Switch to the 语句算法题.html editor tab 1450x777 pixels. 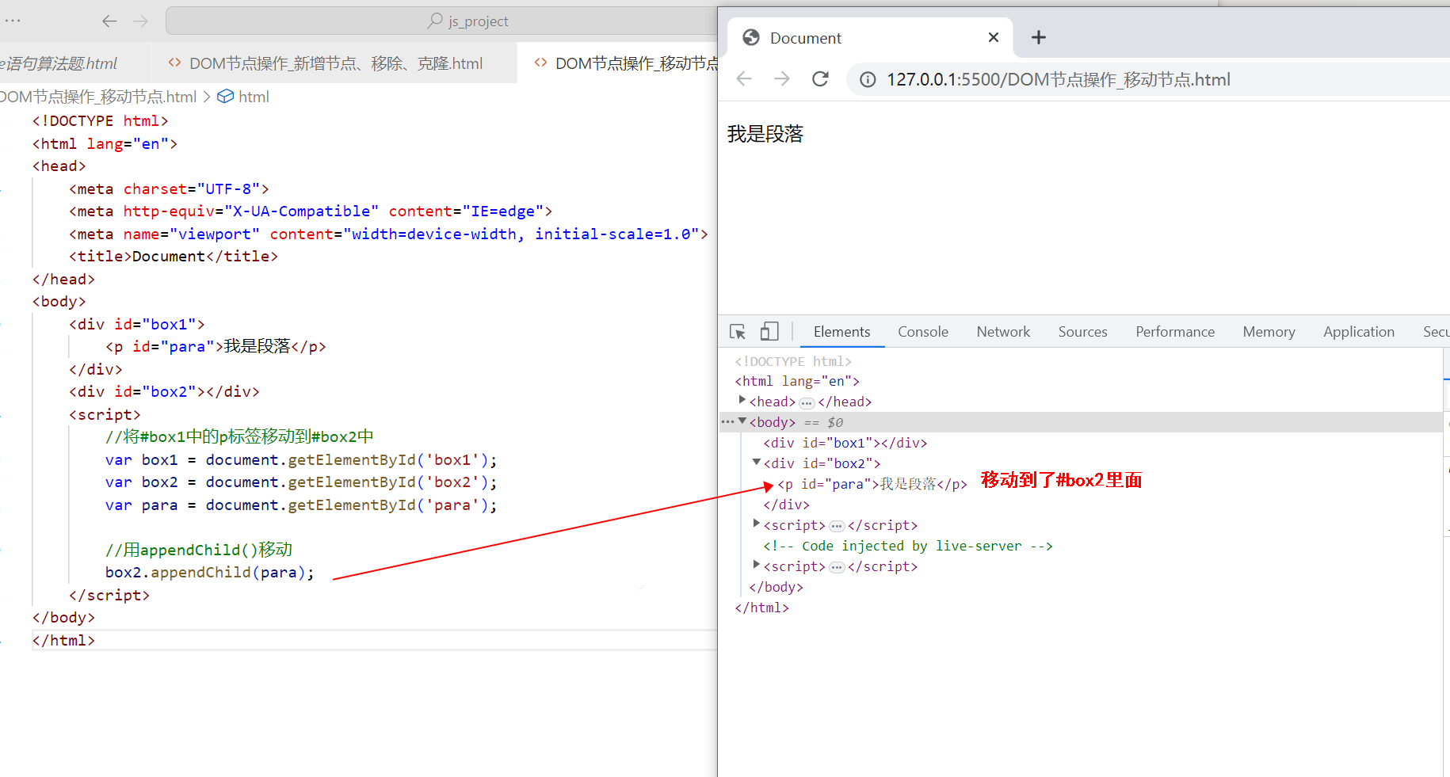[59, 63]
